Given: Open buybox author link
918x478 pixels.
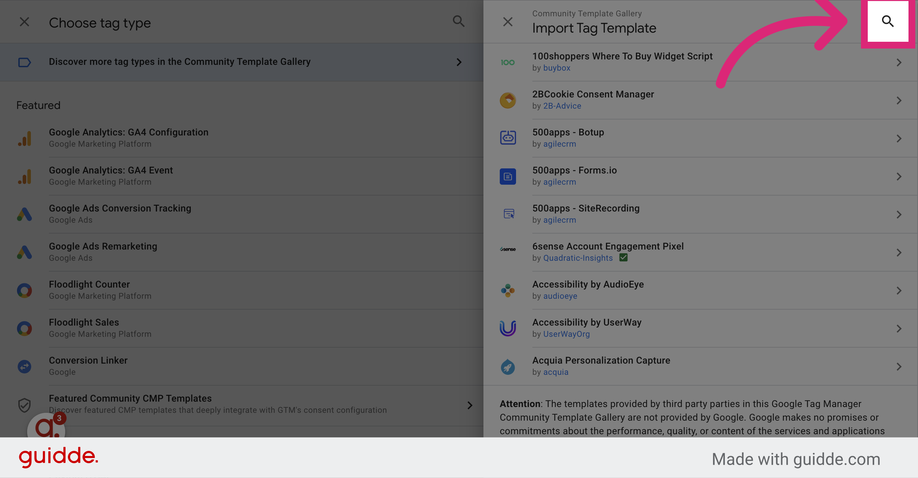Looking at the screenshot, I should tap(557, 68).
